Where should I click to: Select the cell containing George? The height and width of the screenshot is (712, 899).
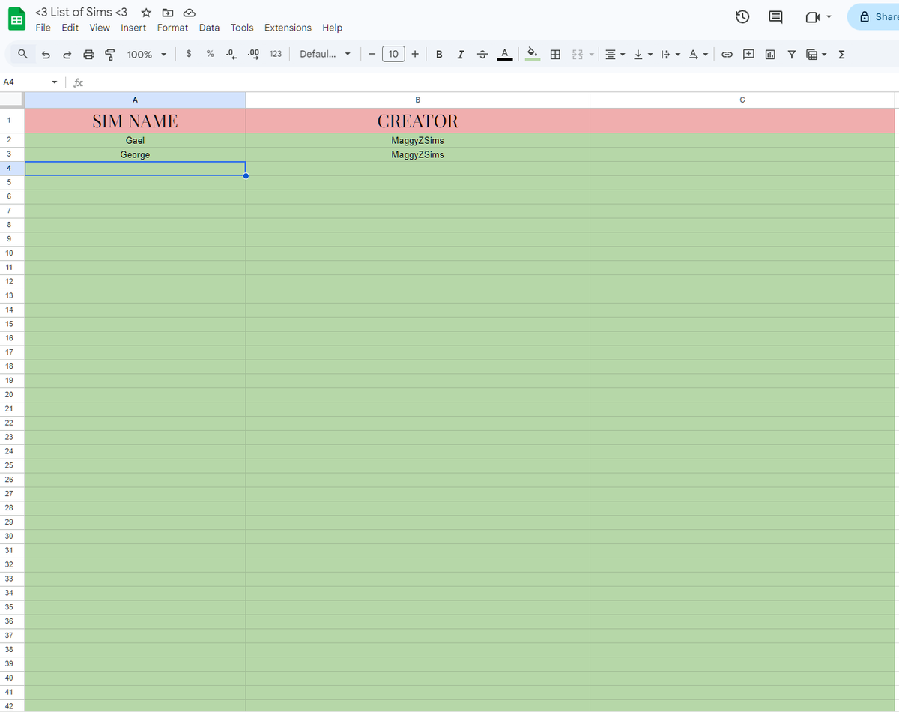tap(135, 154)
